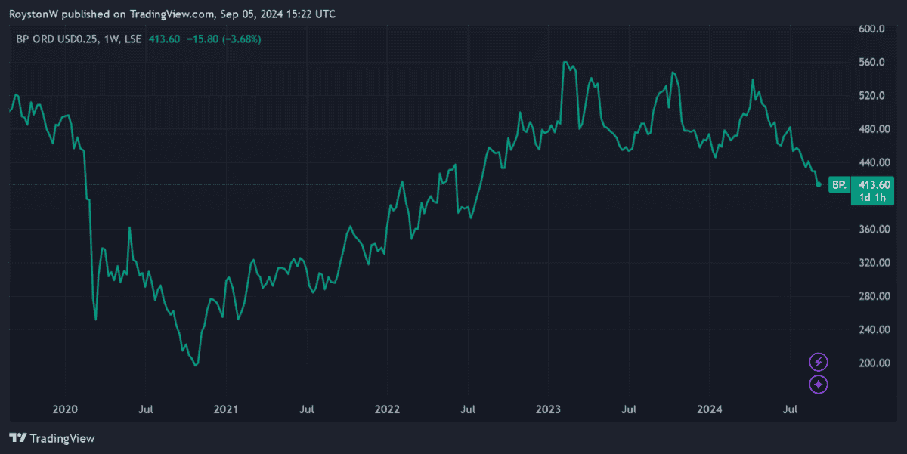Select the 2024 time axis label
This screenshot has width=907, height=454.
pos(709,409)
